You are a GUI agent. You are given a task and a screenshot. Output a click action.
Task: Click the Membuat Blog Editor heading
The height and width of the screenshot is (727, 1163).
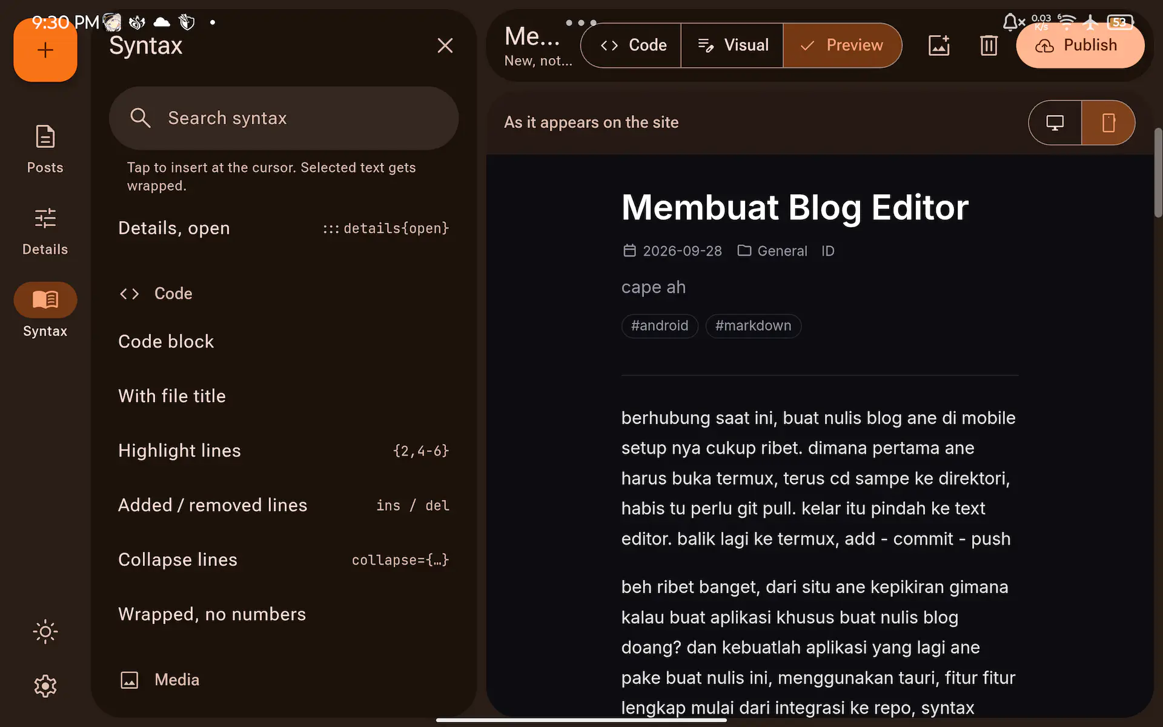(x=795, y=208)
